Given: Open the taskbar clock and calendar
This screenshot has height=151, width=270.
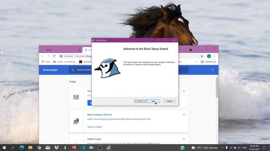Looking at the screenshot, I should tap(254, 148).
